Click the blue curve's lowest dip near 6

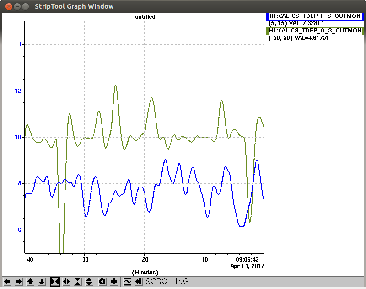[242, 226]
